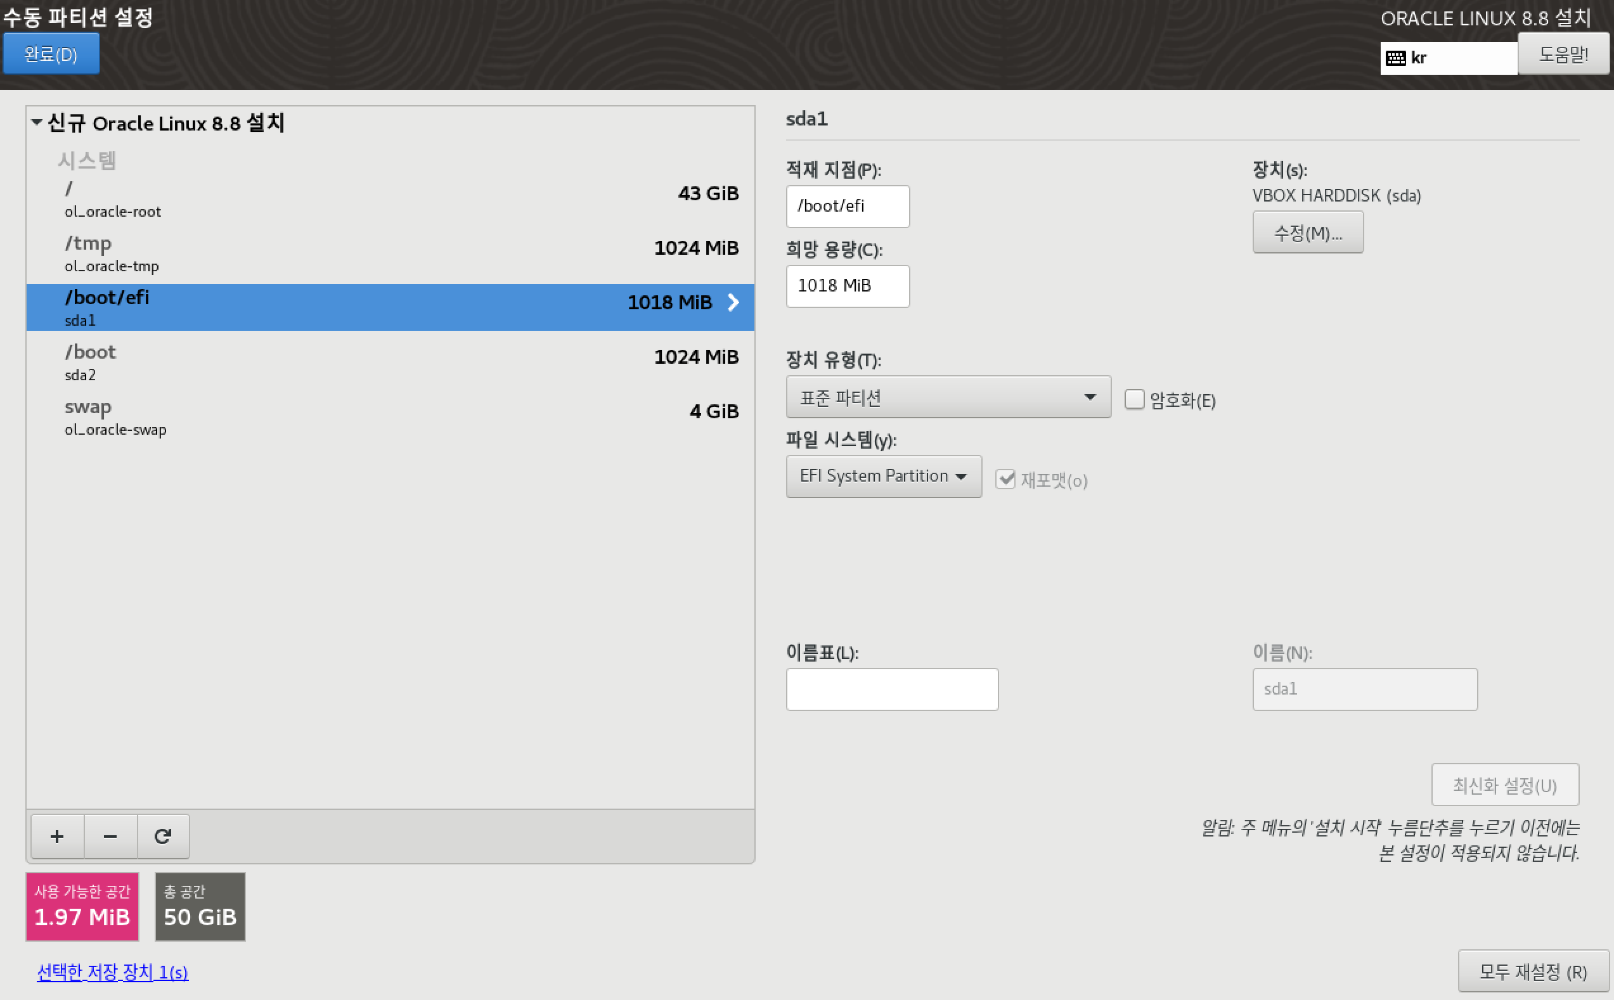Viewport: 1614px width, 1000px height.
Task: Click the 사용 가능한 공간 1.97 MiB box
Action: [x=82, y=906]
